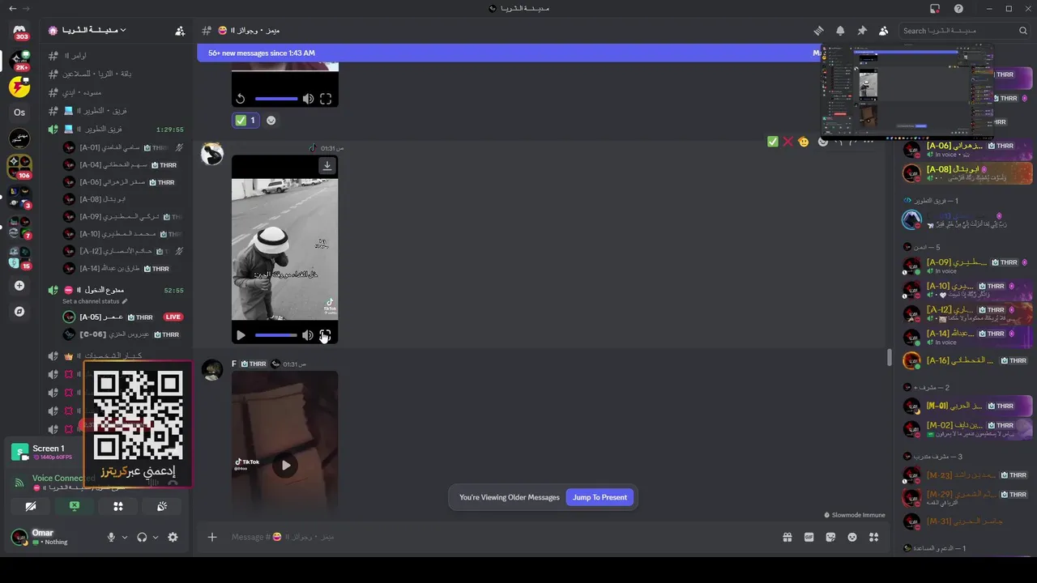Open voice channel with timer 52:55
1037x583 pixels.
(117, 290)
